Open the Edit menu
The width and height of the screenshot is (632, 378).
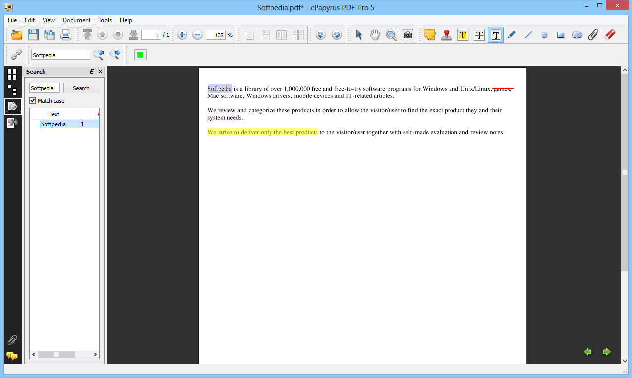click(x=30, y=20)
